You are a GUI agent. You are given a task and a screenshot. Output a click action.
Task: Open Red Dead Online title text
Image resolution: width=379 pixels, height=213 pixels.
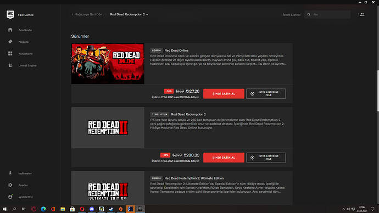click(176, 51)
